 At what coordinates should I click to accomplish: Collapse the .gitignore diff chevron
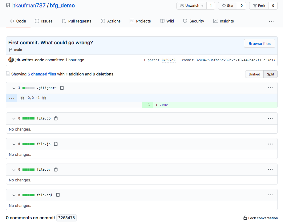tap(14, 88)
